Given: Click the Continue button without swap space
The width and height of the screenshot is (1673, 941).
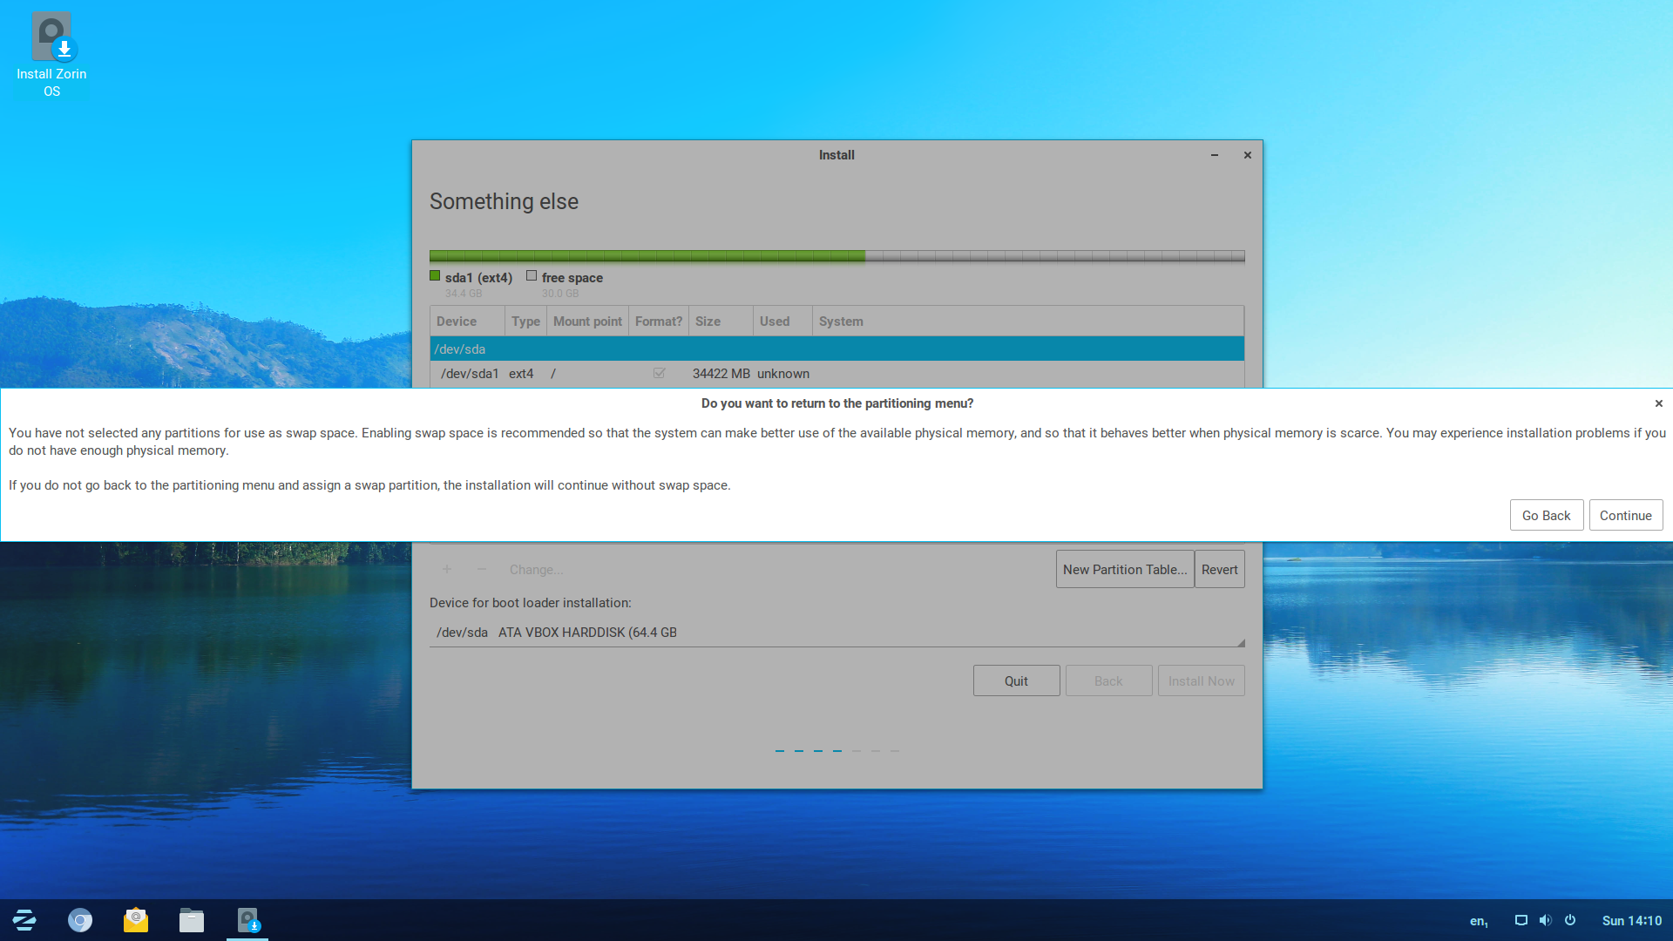Looking at the screenshot, I should pos(1626,515).
